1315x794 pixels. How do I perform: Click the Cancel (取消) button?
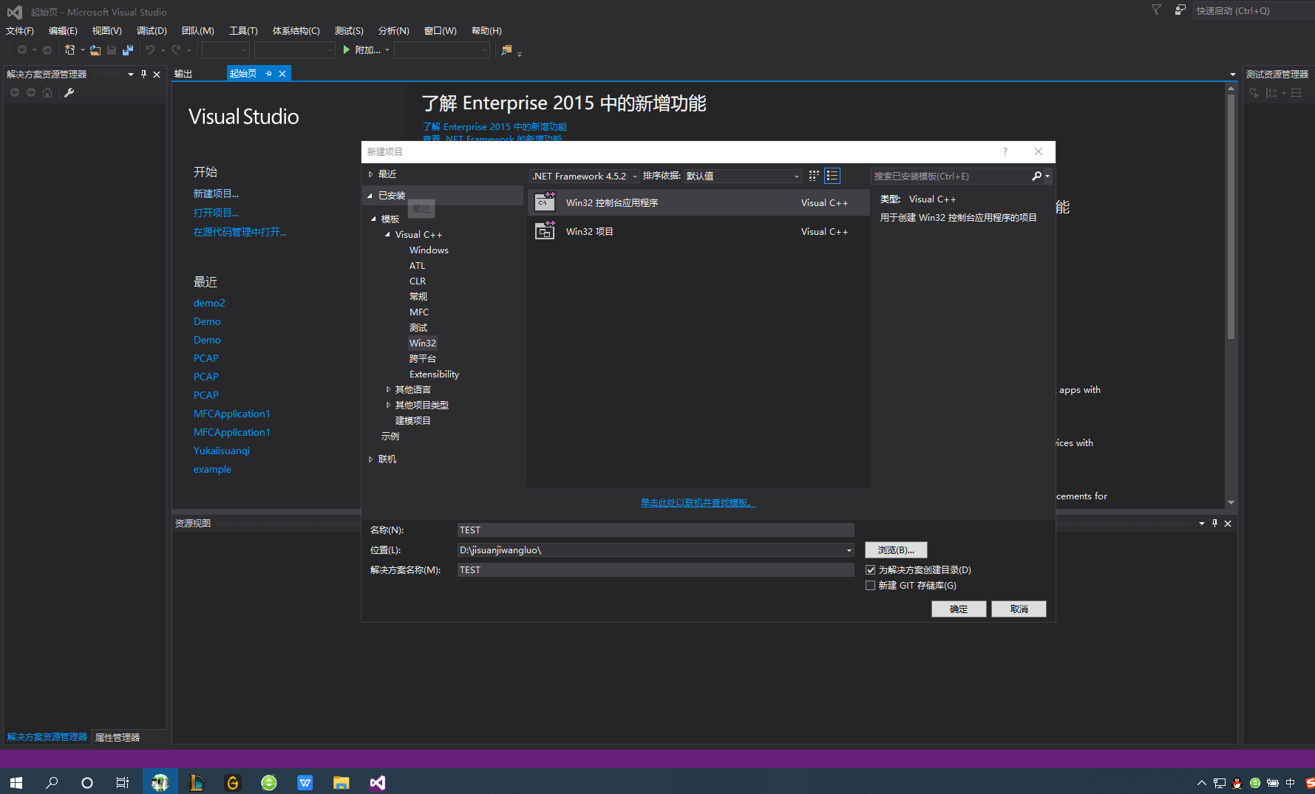click(1019, 609)
